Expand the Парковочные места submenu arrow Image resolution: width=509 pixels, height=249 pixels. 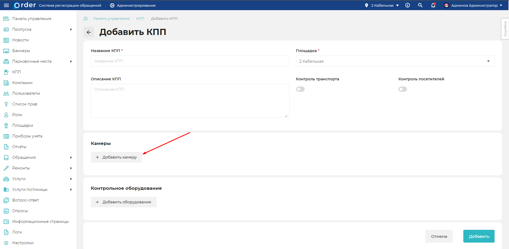pos(71,61)
